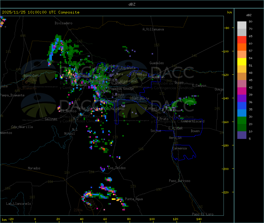Click the "Divisadero" map label
Image resolution: width=264 pixels, height=223 pixels.
(x=63, y=23)
